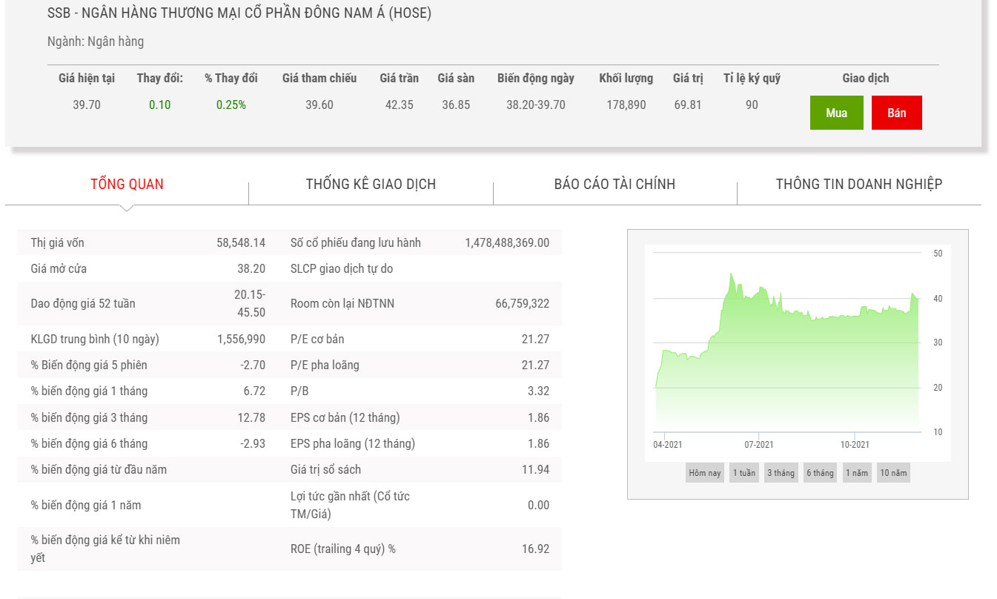Click the SSB bank name heading

coord(239,13)
